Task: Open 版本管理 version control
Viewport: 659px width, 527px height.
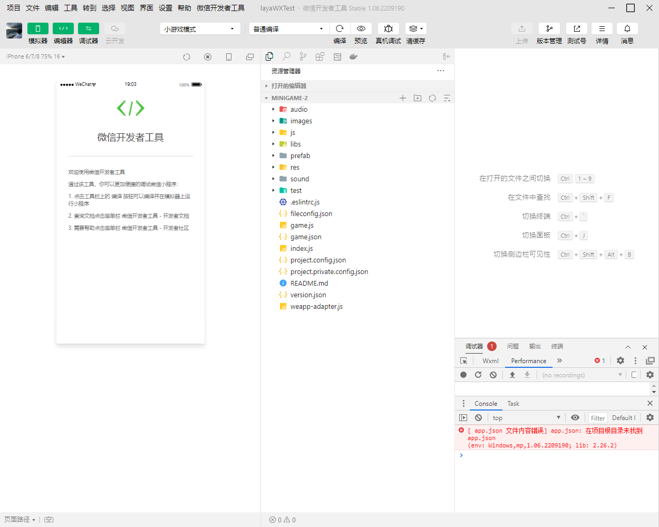Action: (x=549, y=28)
